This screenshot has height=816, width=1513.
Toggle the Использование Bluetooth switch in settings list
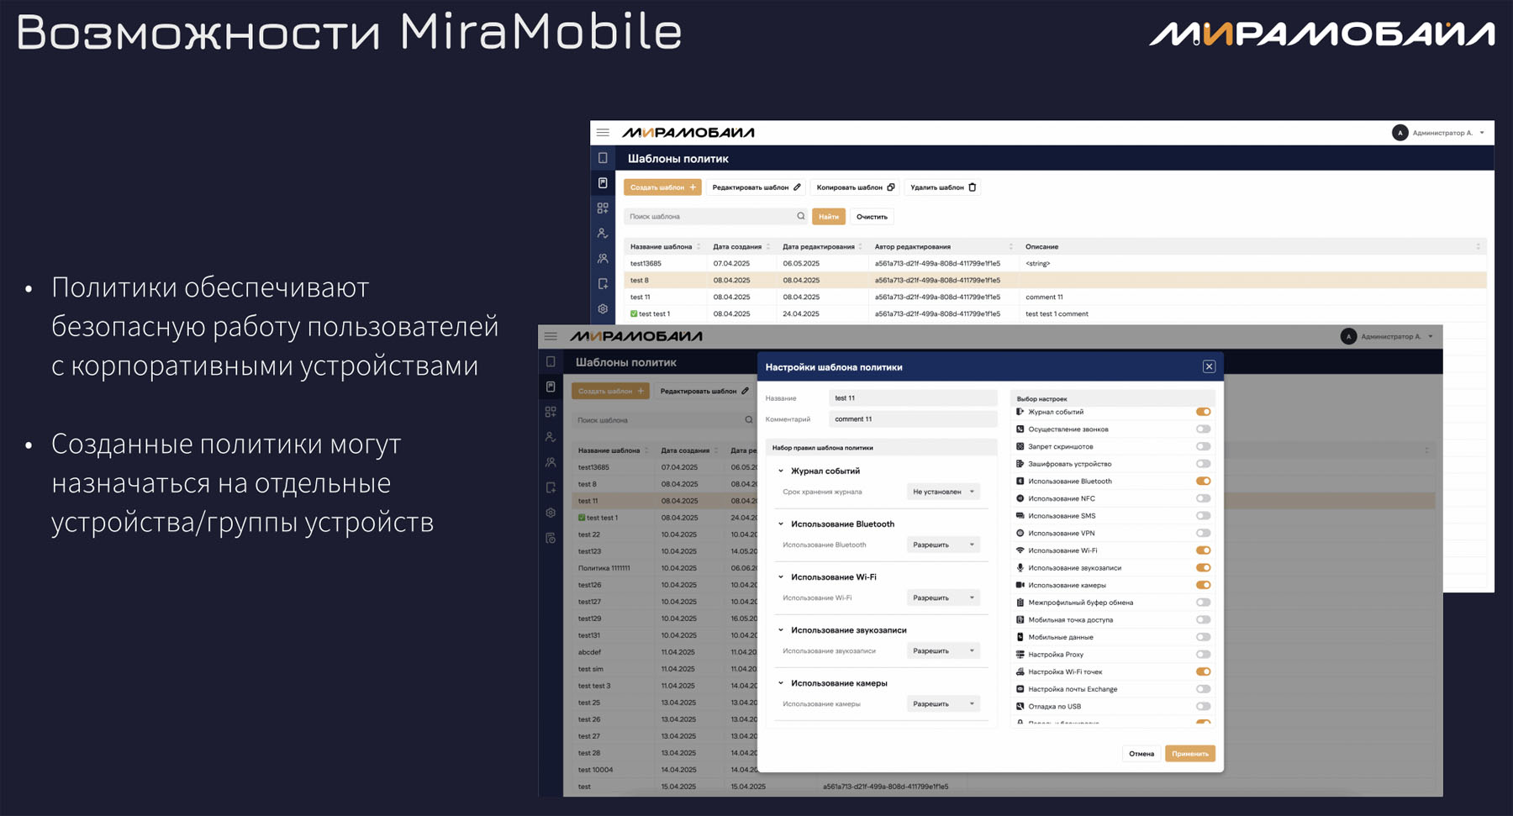1204,482
